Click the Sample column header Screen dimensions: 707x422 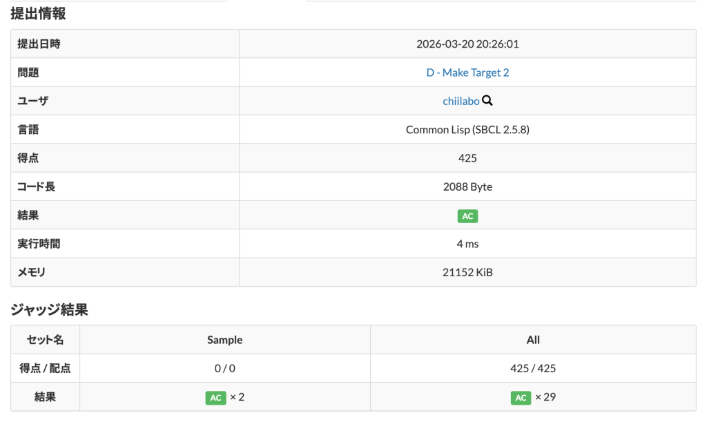(x=225, y=340)
